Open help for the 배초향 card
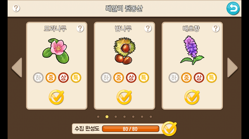This screenshot has height=139, width=249. click(x=216, y=29)
